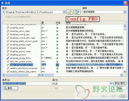Click lightning icon beside display_axis_tags
Viewport: 129px width, 101px height.
click(8, 31)
